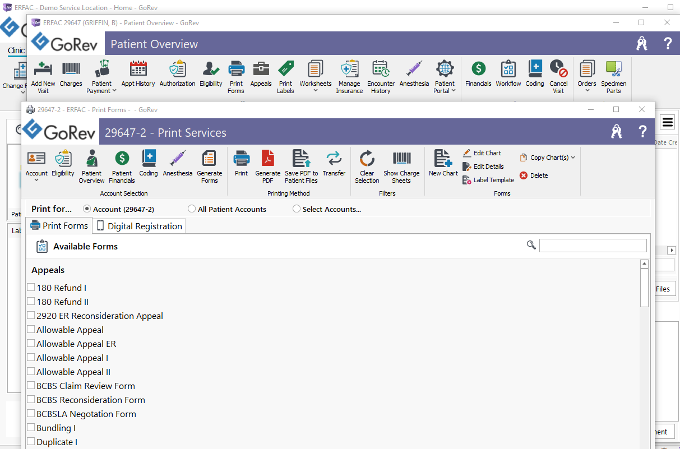680x449 pixels.
Task: Click the search magnifier icon
Action: pyautogui.click(x=531, y=245)
